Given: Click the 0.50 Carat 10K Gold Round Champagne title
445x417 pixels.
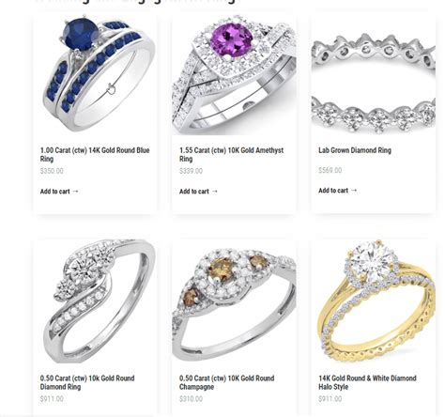Looking at the screenshot, I should 226,382.
